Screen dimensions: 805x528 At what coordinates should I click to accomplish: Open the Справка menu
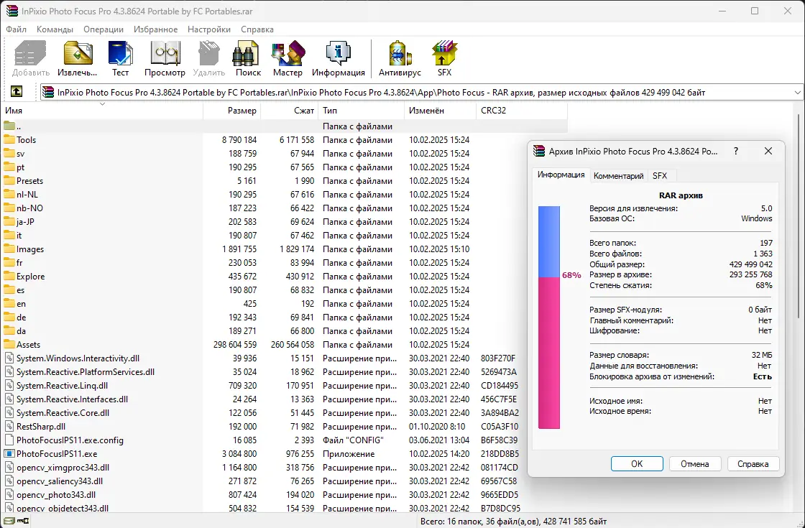257,29
